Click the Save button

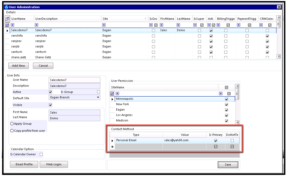[228, 165]
